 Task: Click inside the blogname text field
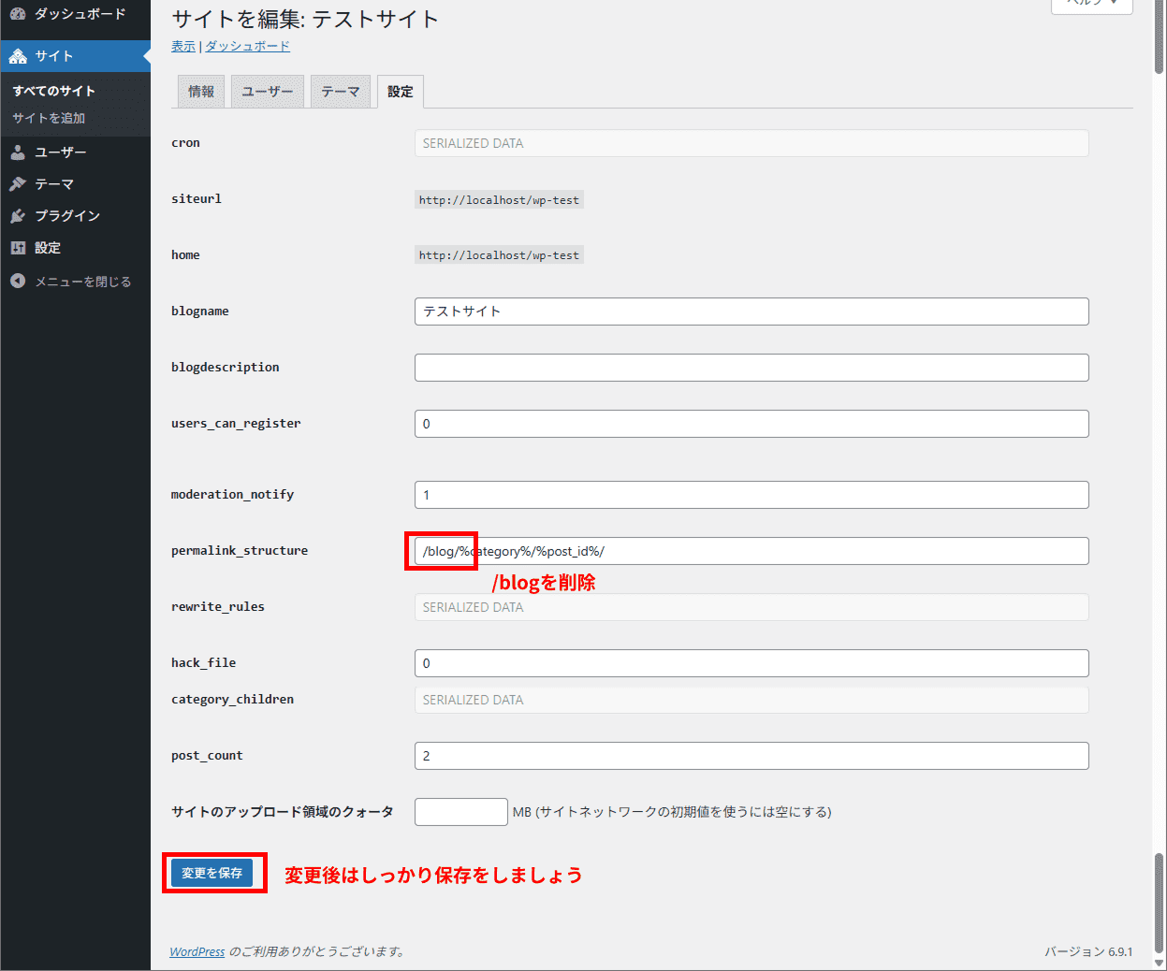point(749,312)
